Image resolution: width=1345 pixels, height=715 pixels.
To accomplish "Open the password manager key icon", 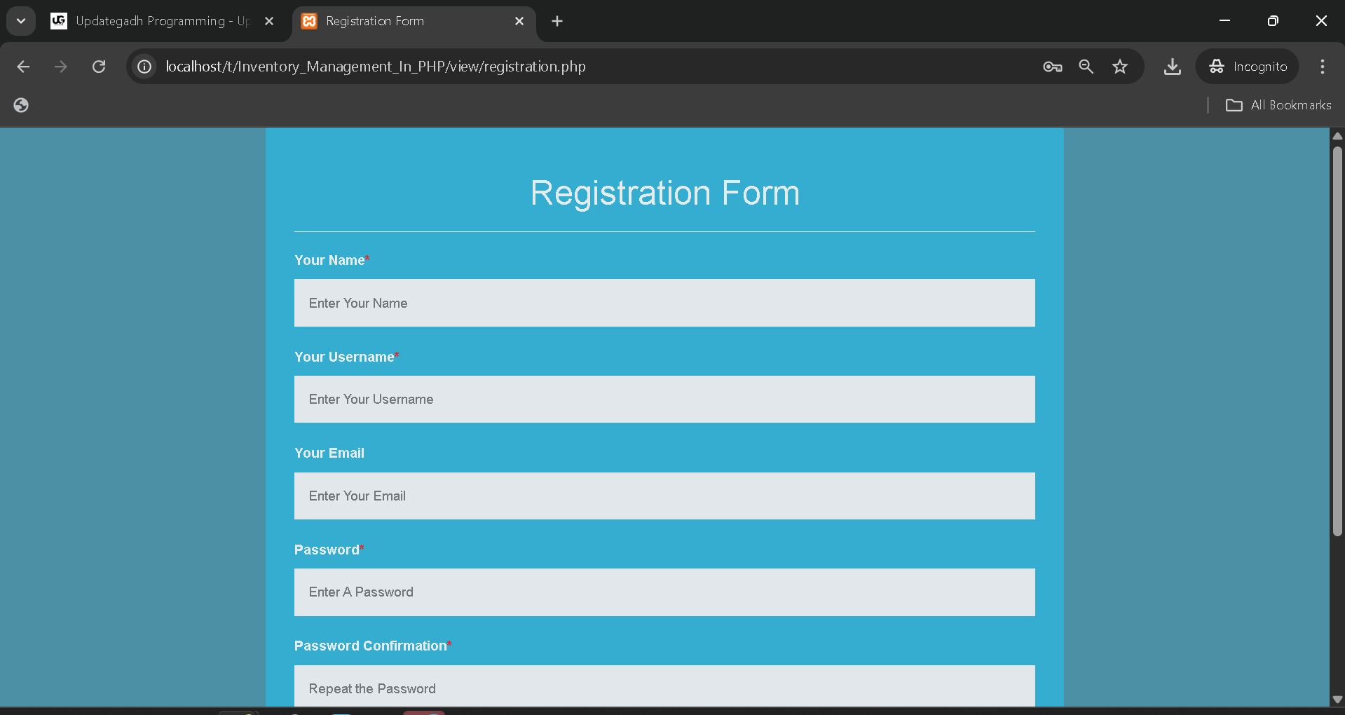I will click(1052, 67).
